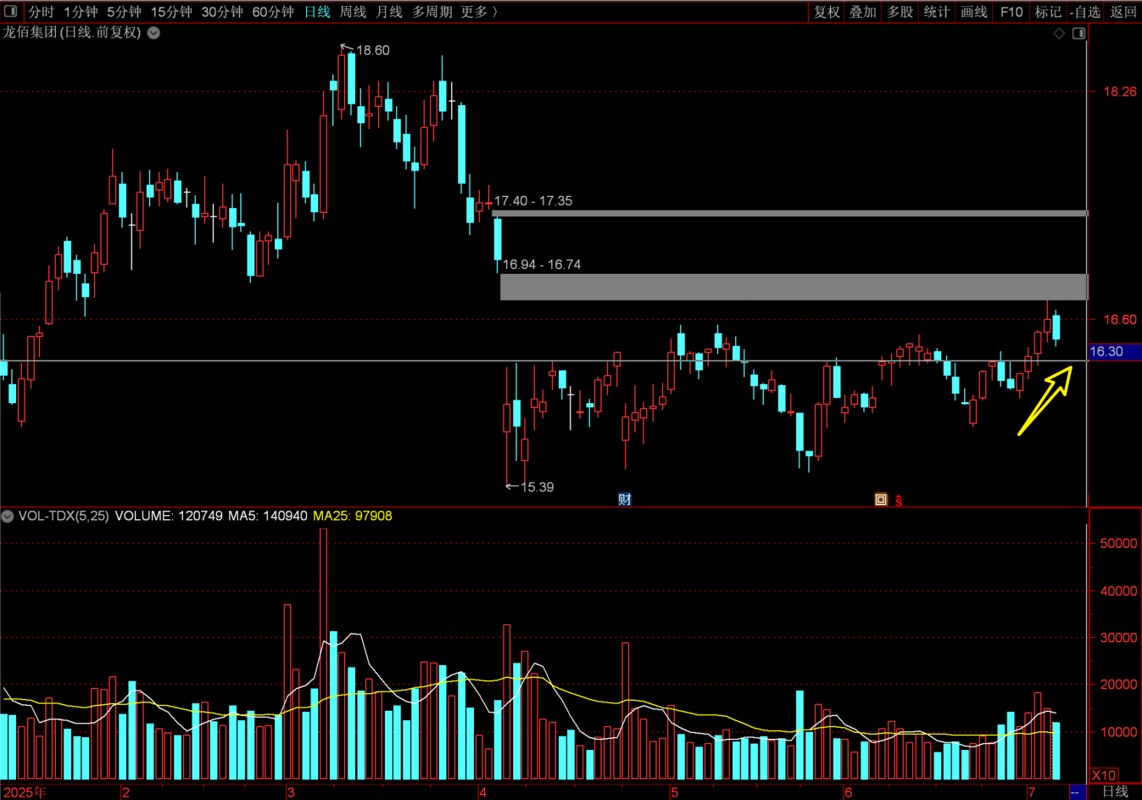Select the 30分钟 period
This screenshot has height=800, width=1142.
[x=222, y=12]
